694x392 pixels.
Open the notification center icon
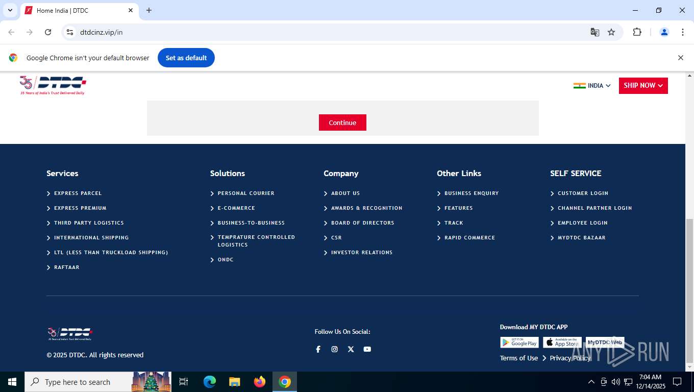(677, 382)
